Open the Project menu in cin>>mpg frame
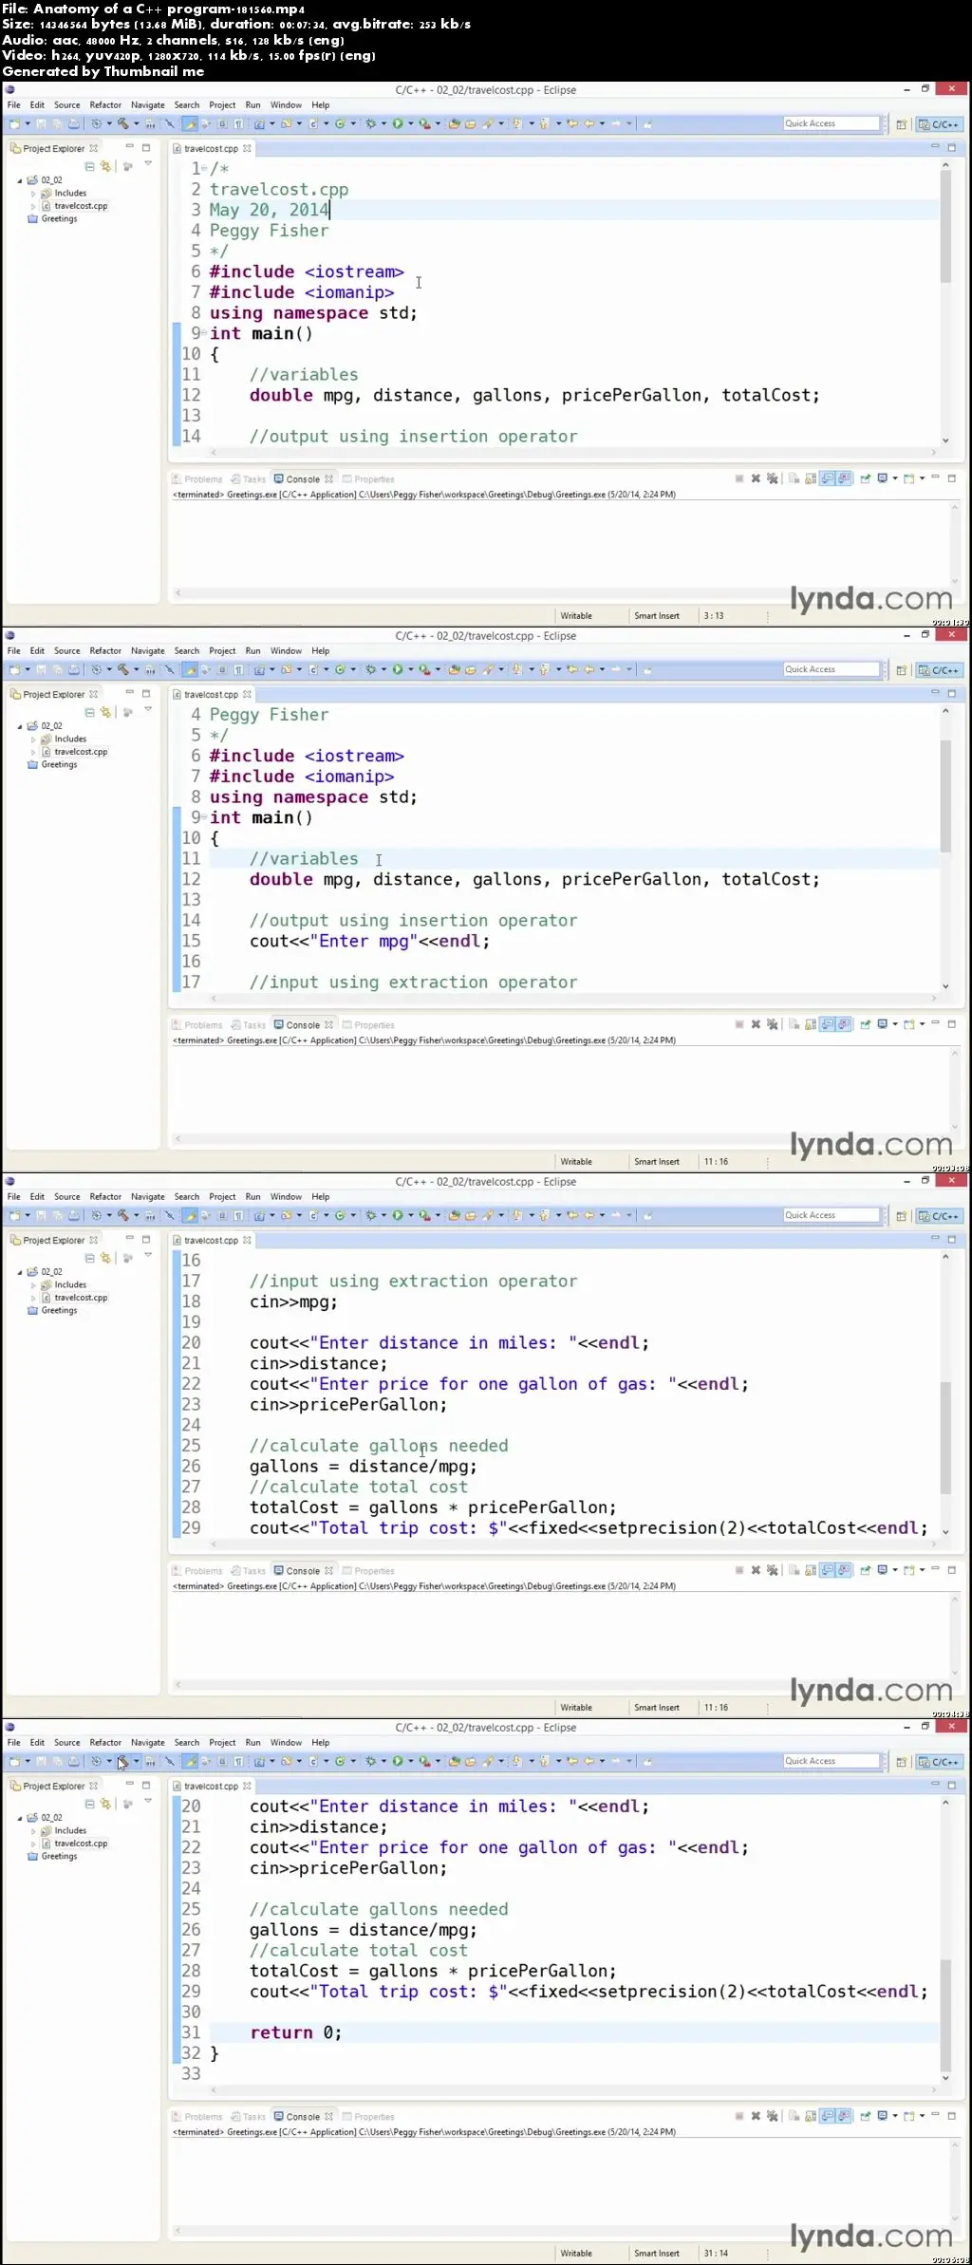 pyautogui.click(x=222, y=1197)
